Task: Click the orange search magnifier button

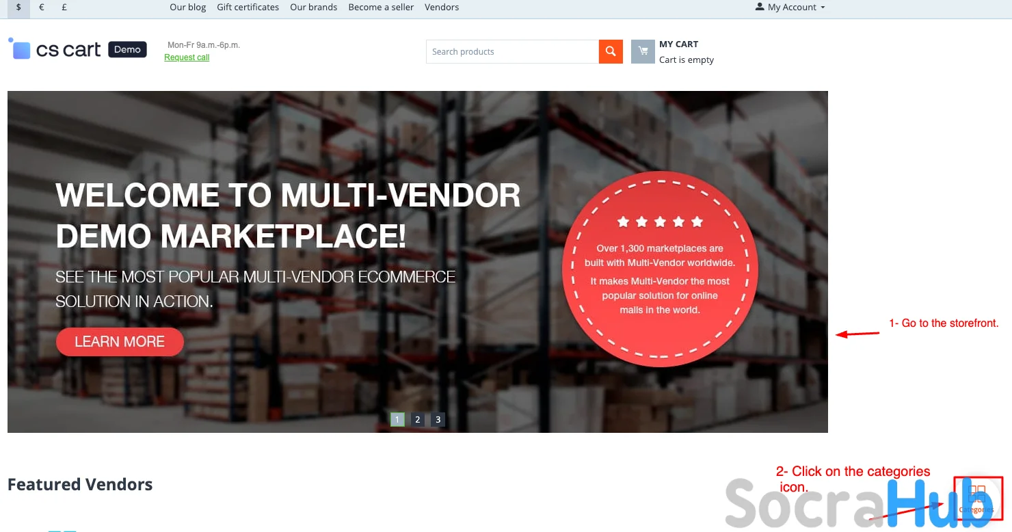Action: [611, 52]
